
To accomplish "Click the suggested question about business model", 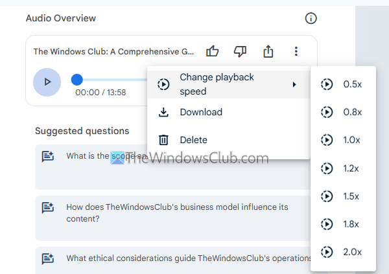I will click(x=177, y=213).
